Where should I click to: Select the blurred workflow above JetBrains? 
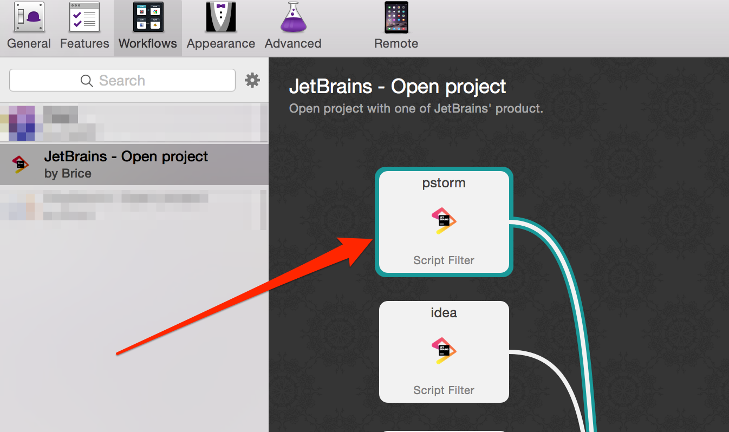pyautogui.click(x=134, y=123)
